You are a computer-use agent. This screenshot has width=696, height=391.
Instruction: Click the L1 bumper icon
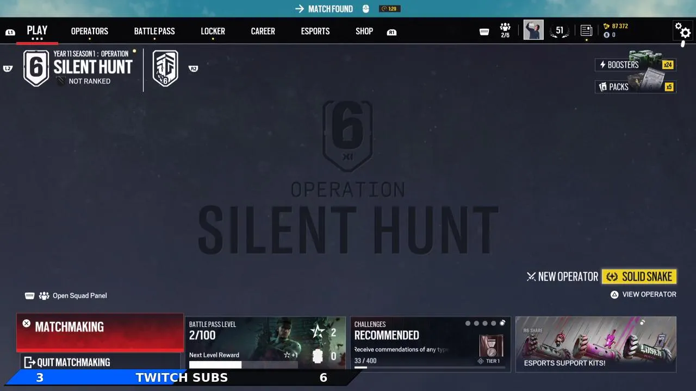(10, 33)
